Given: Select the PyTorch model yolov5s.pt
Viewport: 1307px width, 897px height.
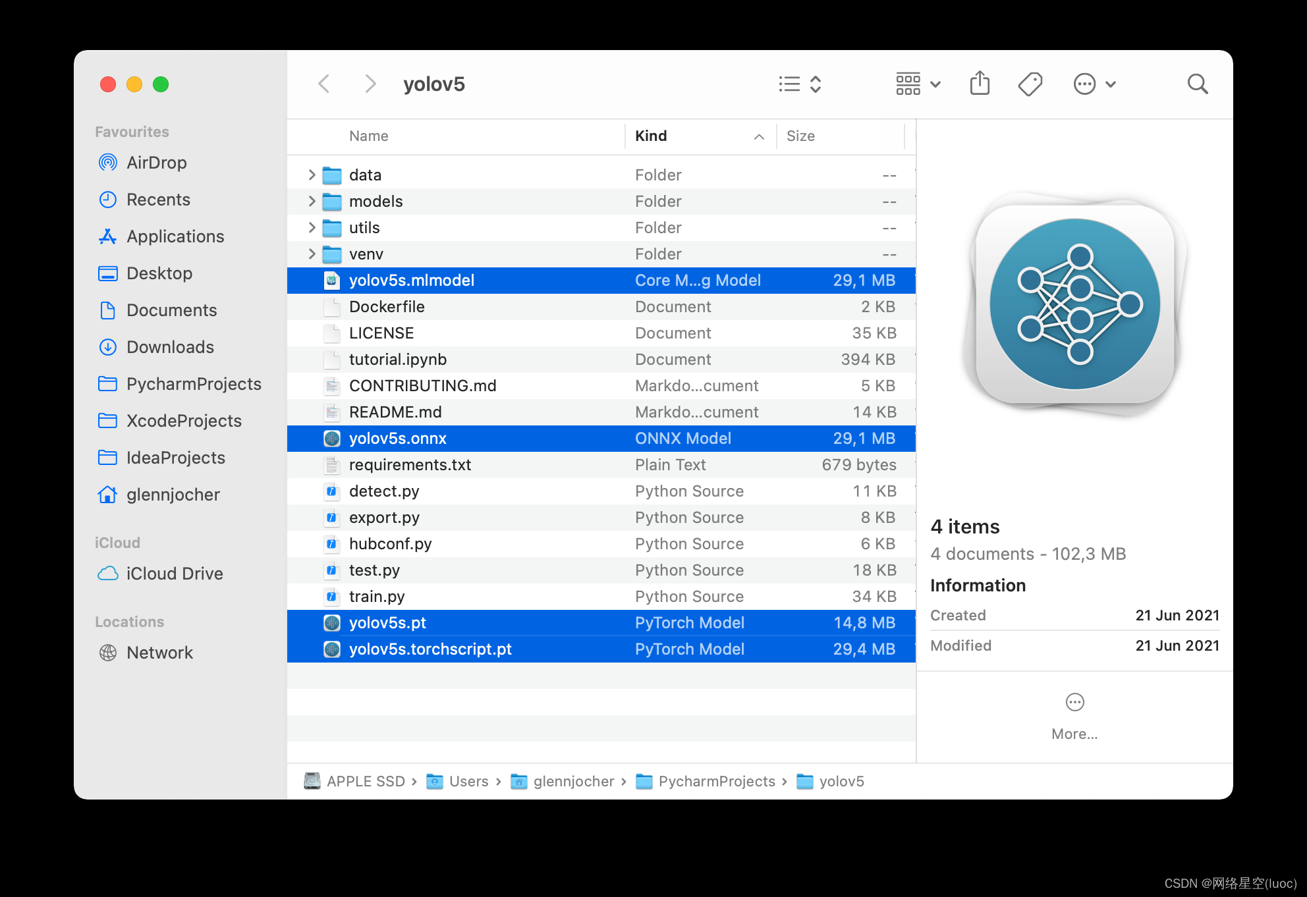Looking at the screenshot, I should tap(387, 622).
